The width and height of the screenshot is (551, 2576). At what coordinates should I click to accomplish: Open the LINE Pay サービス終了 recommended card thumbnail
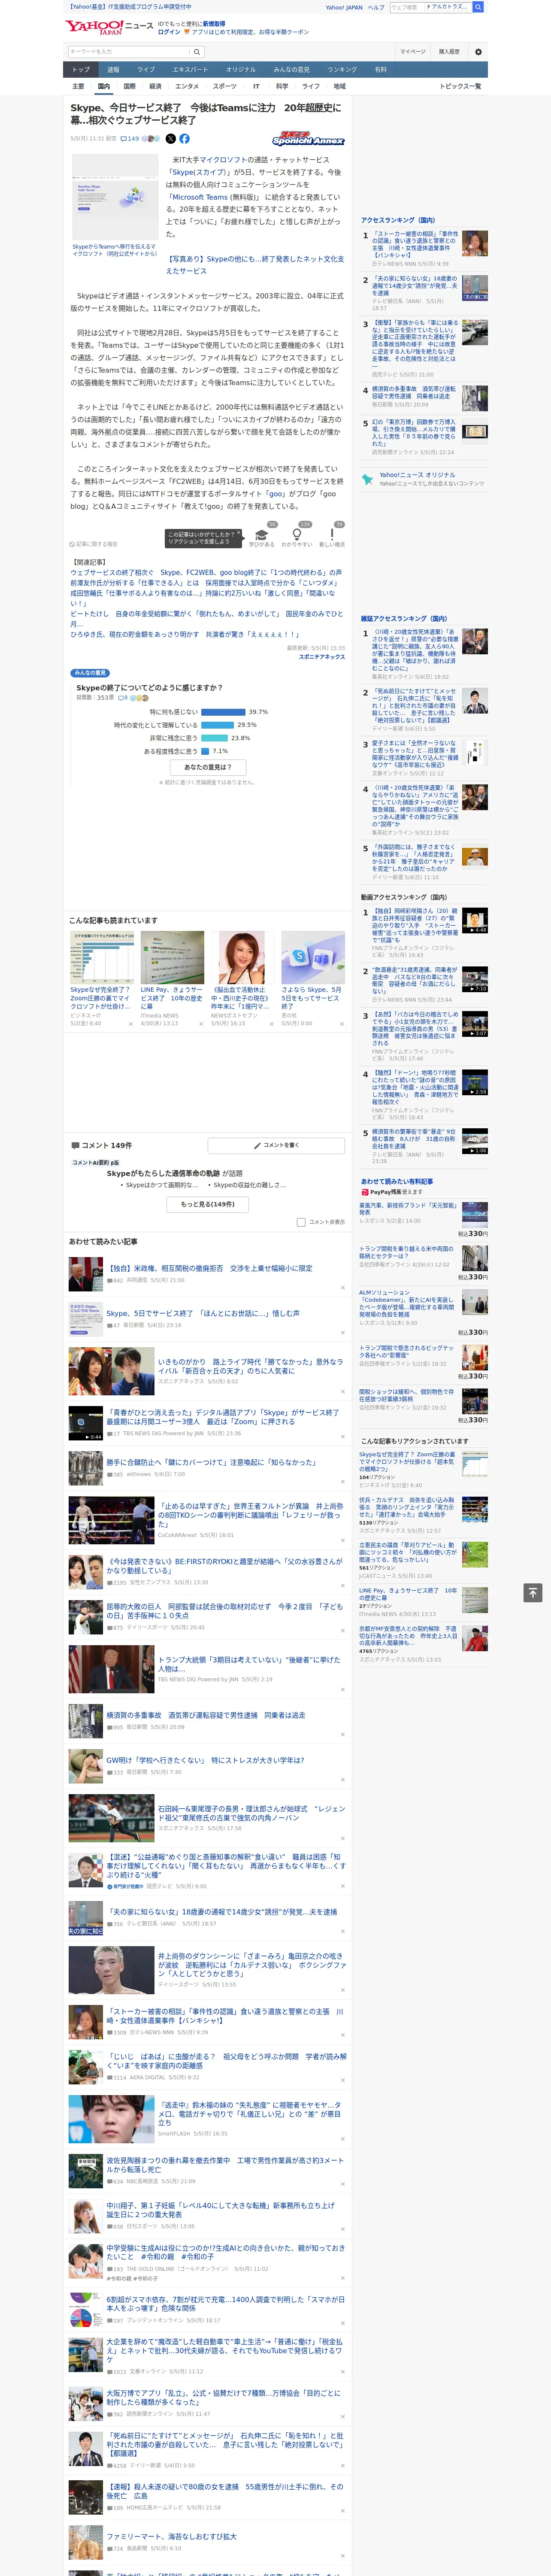tap(172, 957)
